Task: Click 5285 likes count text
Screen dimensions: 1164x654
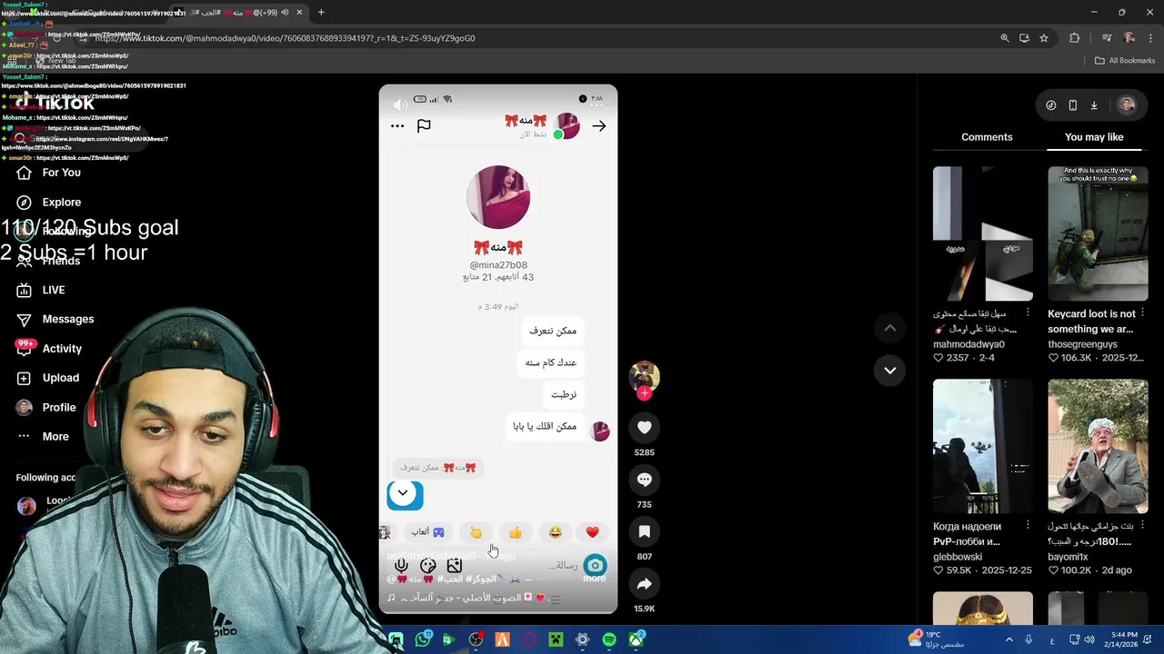Action: 644,452
